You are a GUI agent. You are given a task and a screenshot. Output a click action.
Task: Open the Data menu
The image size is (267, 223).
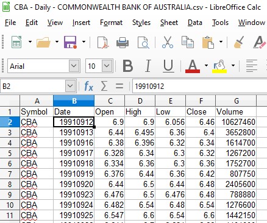(195, 23)
